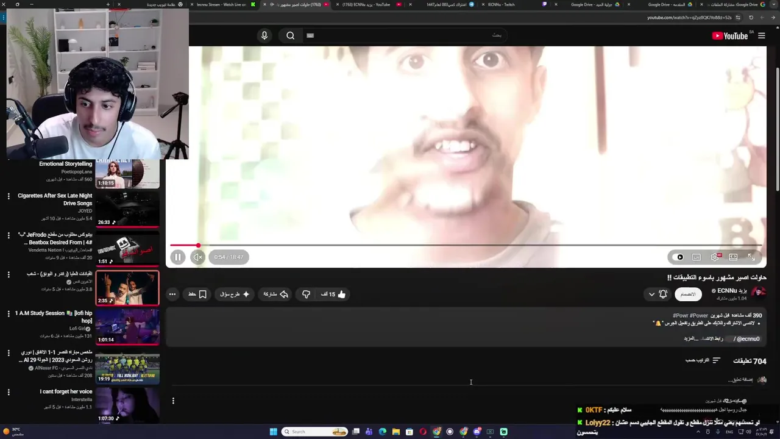This screenshot has width=780, height=439.
Task: Open more actions three-dot menu under video
Action: 172,294
